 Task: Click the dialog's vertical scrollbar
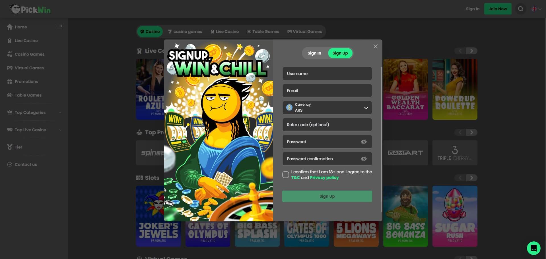pos(381,139)
